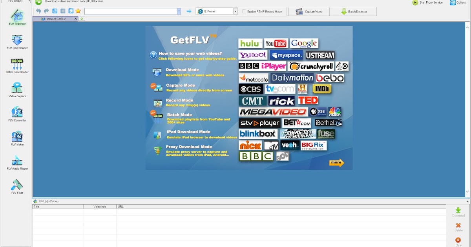Click the hulu site logo
The height and width of the screenshot is (247, 471).
click(250, 44)
